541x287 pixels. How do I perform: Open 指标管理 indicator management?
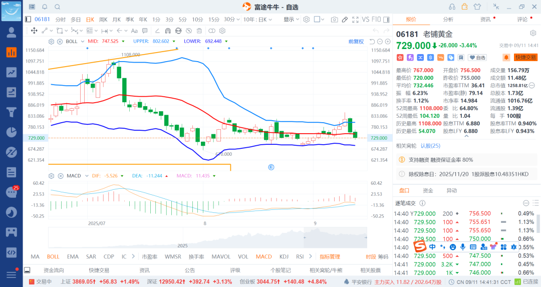point(330,256)
